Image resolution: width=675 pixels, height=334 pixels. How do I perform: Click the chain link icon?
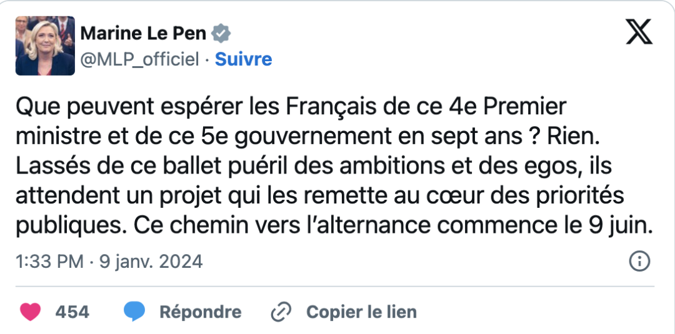[x=281, y=312]
